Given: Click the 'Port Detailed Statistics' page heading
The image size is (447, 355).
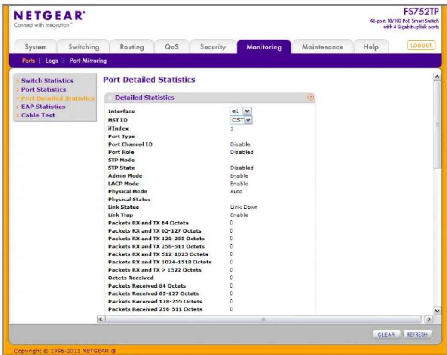Looking at the screenshot, I should (x=149, y=80).
